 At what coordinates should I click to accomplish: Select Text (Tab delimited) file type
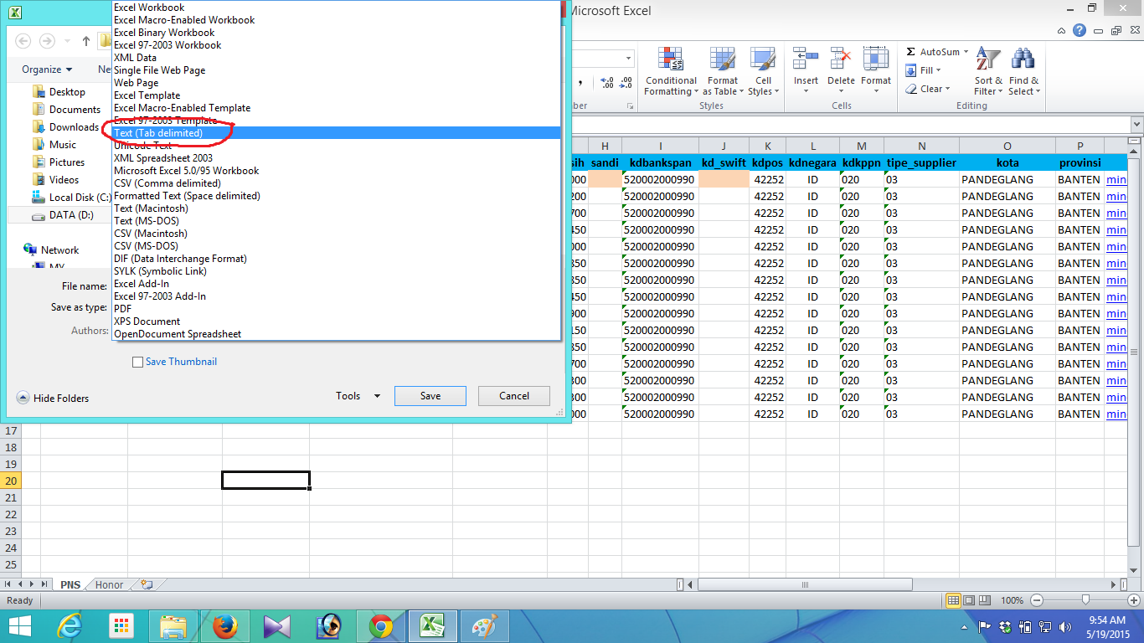point(336,132)
